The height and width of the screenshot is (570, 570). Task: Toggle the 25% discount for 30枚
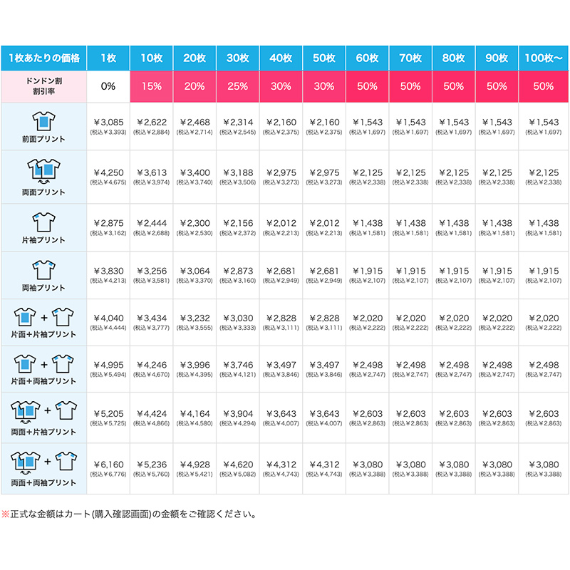coord(239,86)
